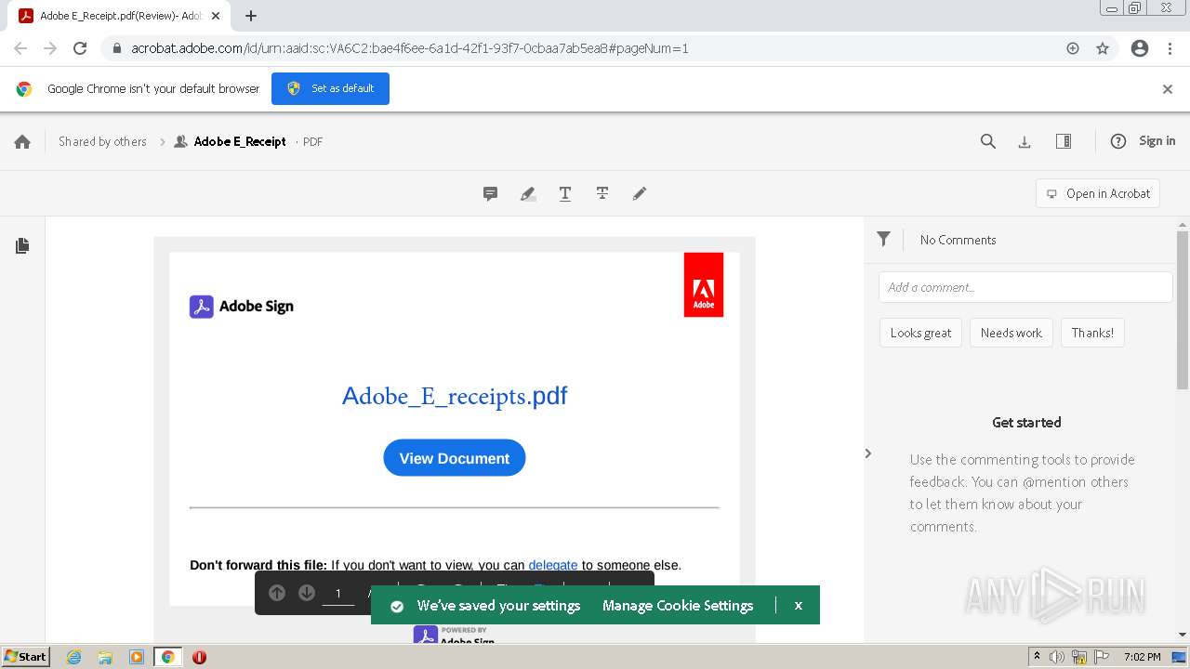The image size is (1190, 669).
Task: Click Set as default browser button
Action: (330, 88)
